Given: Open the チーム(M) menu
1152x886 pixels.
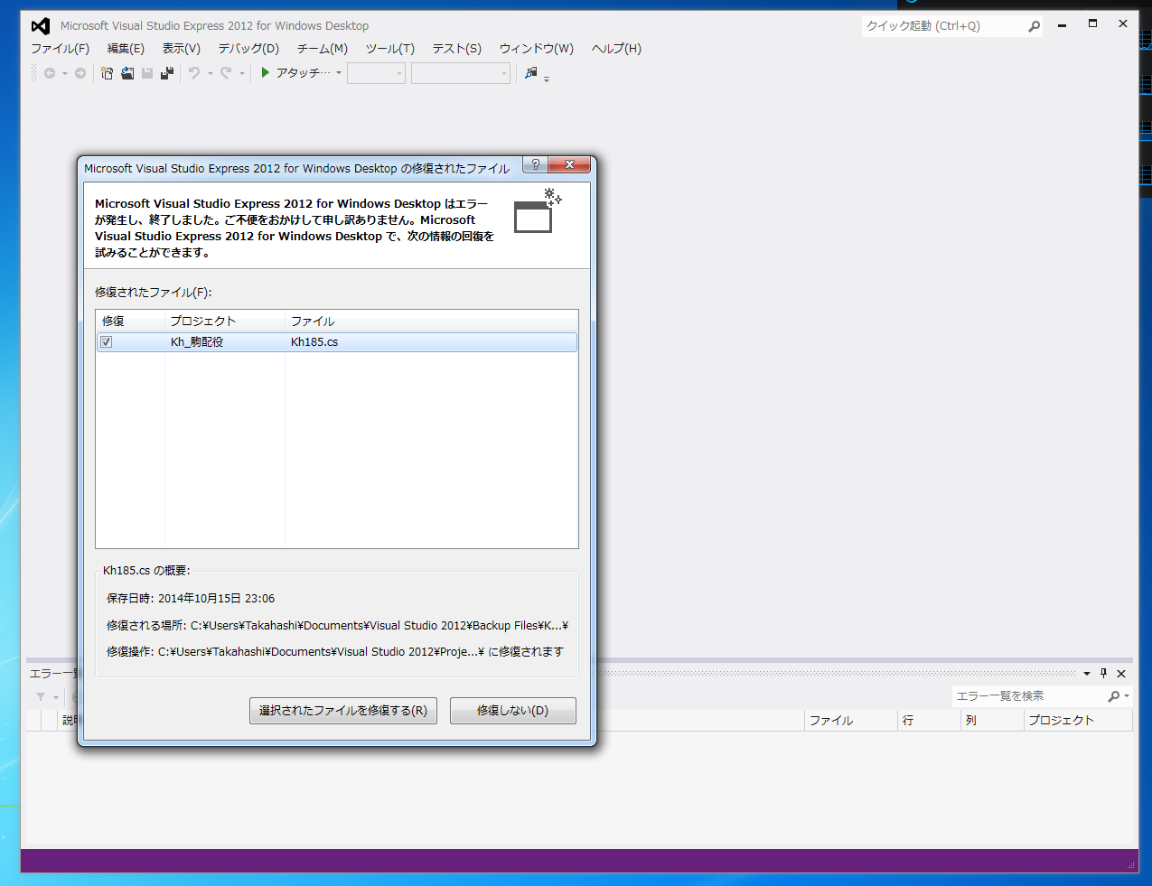Looking at the screenshot, I should click(323, 49).
